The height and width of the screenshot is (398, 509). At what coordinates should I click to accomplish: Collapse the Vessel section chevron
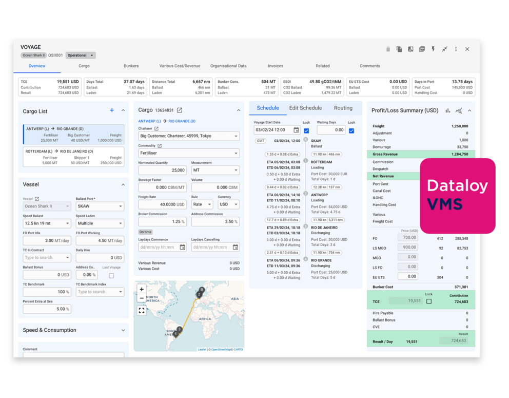coord(123,184)
